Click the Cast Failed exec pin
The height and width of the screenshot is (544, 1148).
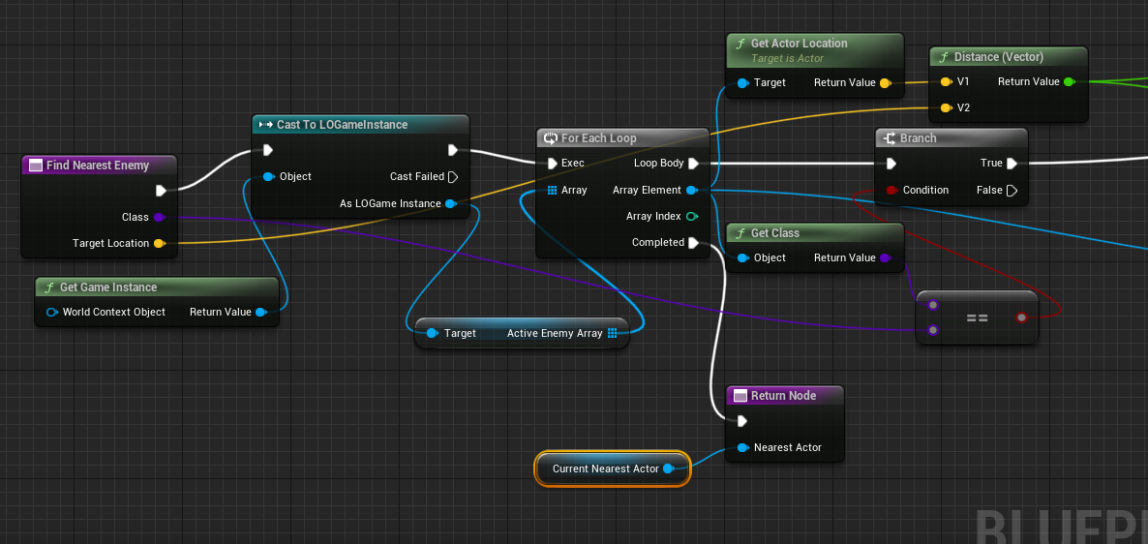pyautogui.click(x=452, y=176)
